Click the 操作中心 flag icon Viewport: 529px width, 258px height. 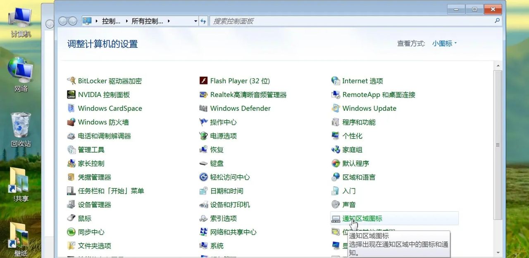pos(203,122)
